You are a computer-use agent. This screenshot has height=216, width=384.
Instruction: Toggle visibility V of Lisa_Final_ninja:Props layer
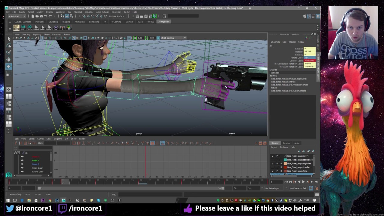click(272, 171)
